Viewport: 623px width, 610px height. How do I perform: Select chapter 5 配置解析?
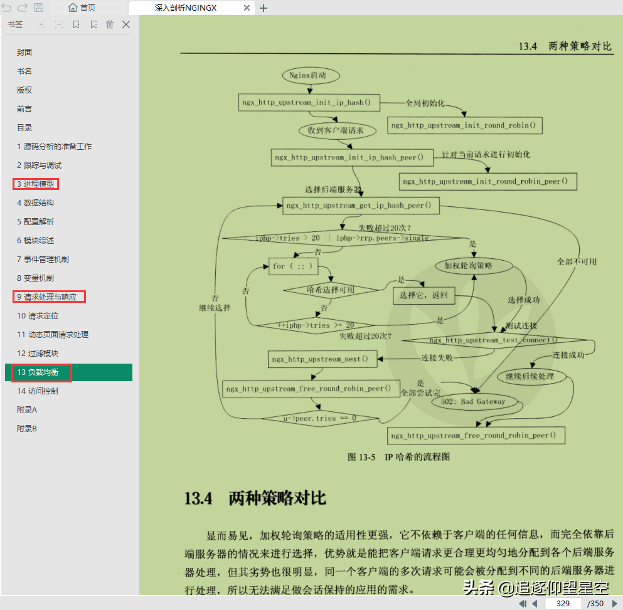coord(35,221)
